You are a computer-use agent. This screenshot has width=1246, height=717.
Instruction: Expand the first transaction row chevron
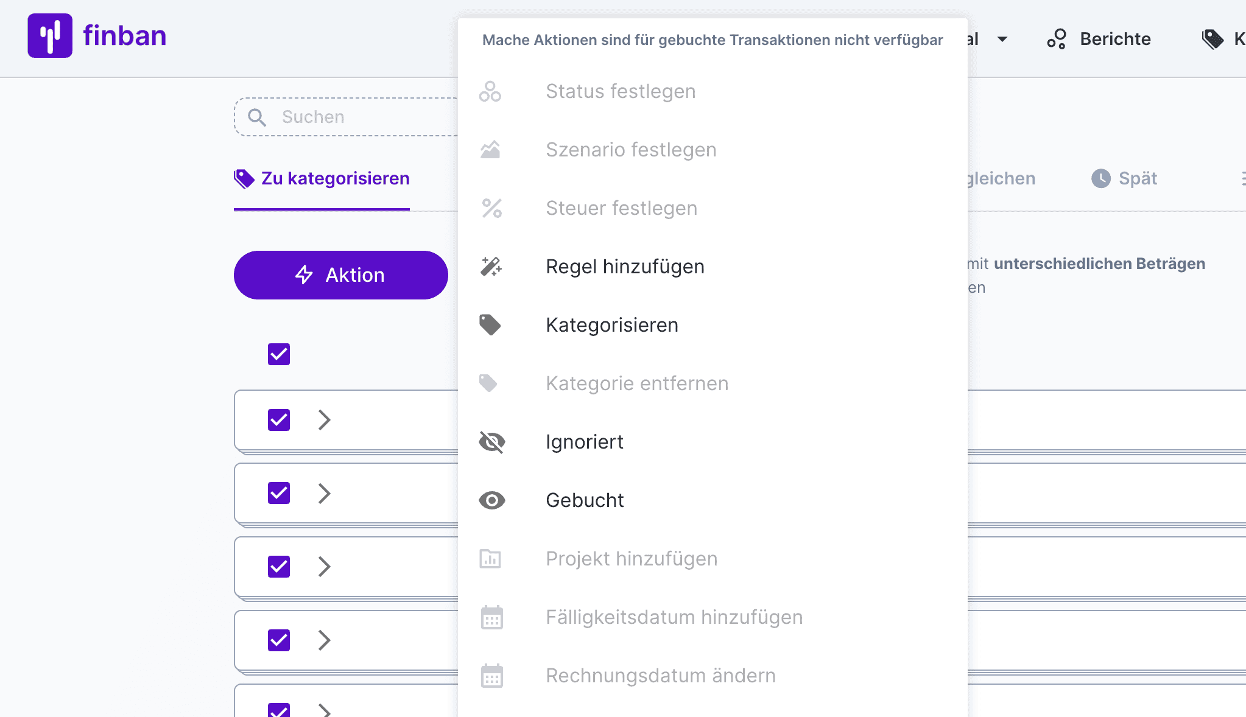pyautogui.click(x=324, y=420)
